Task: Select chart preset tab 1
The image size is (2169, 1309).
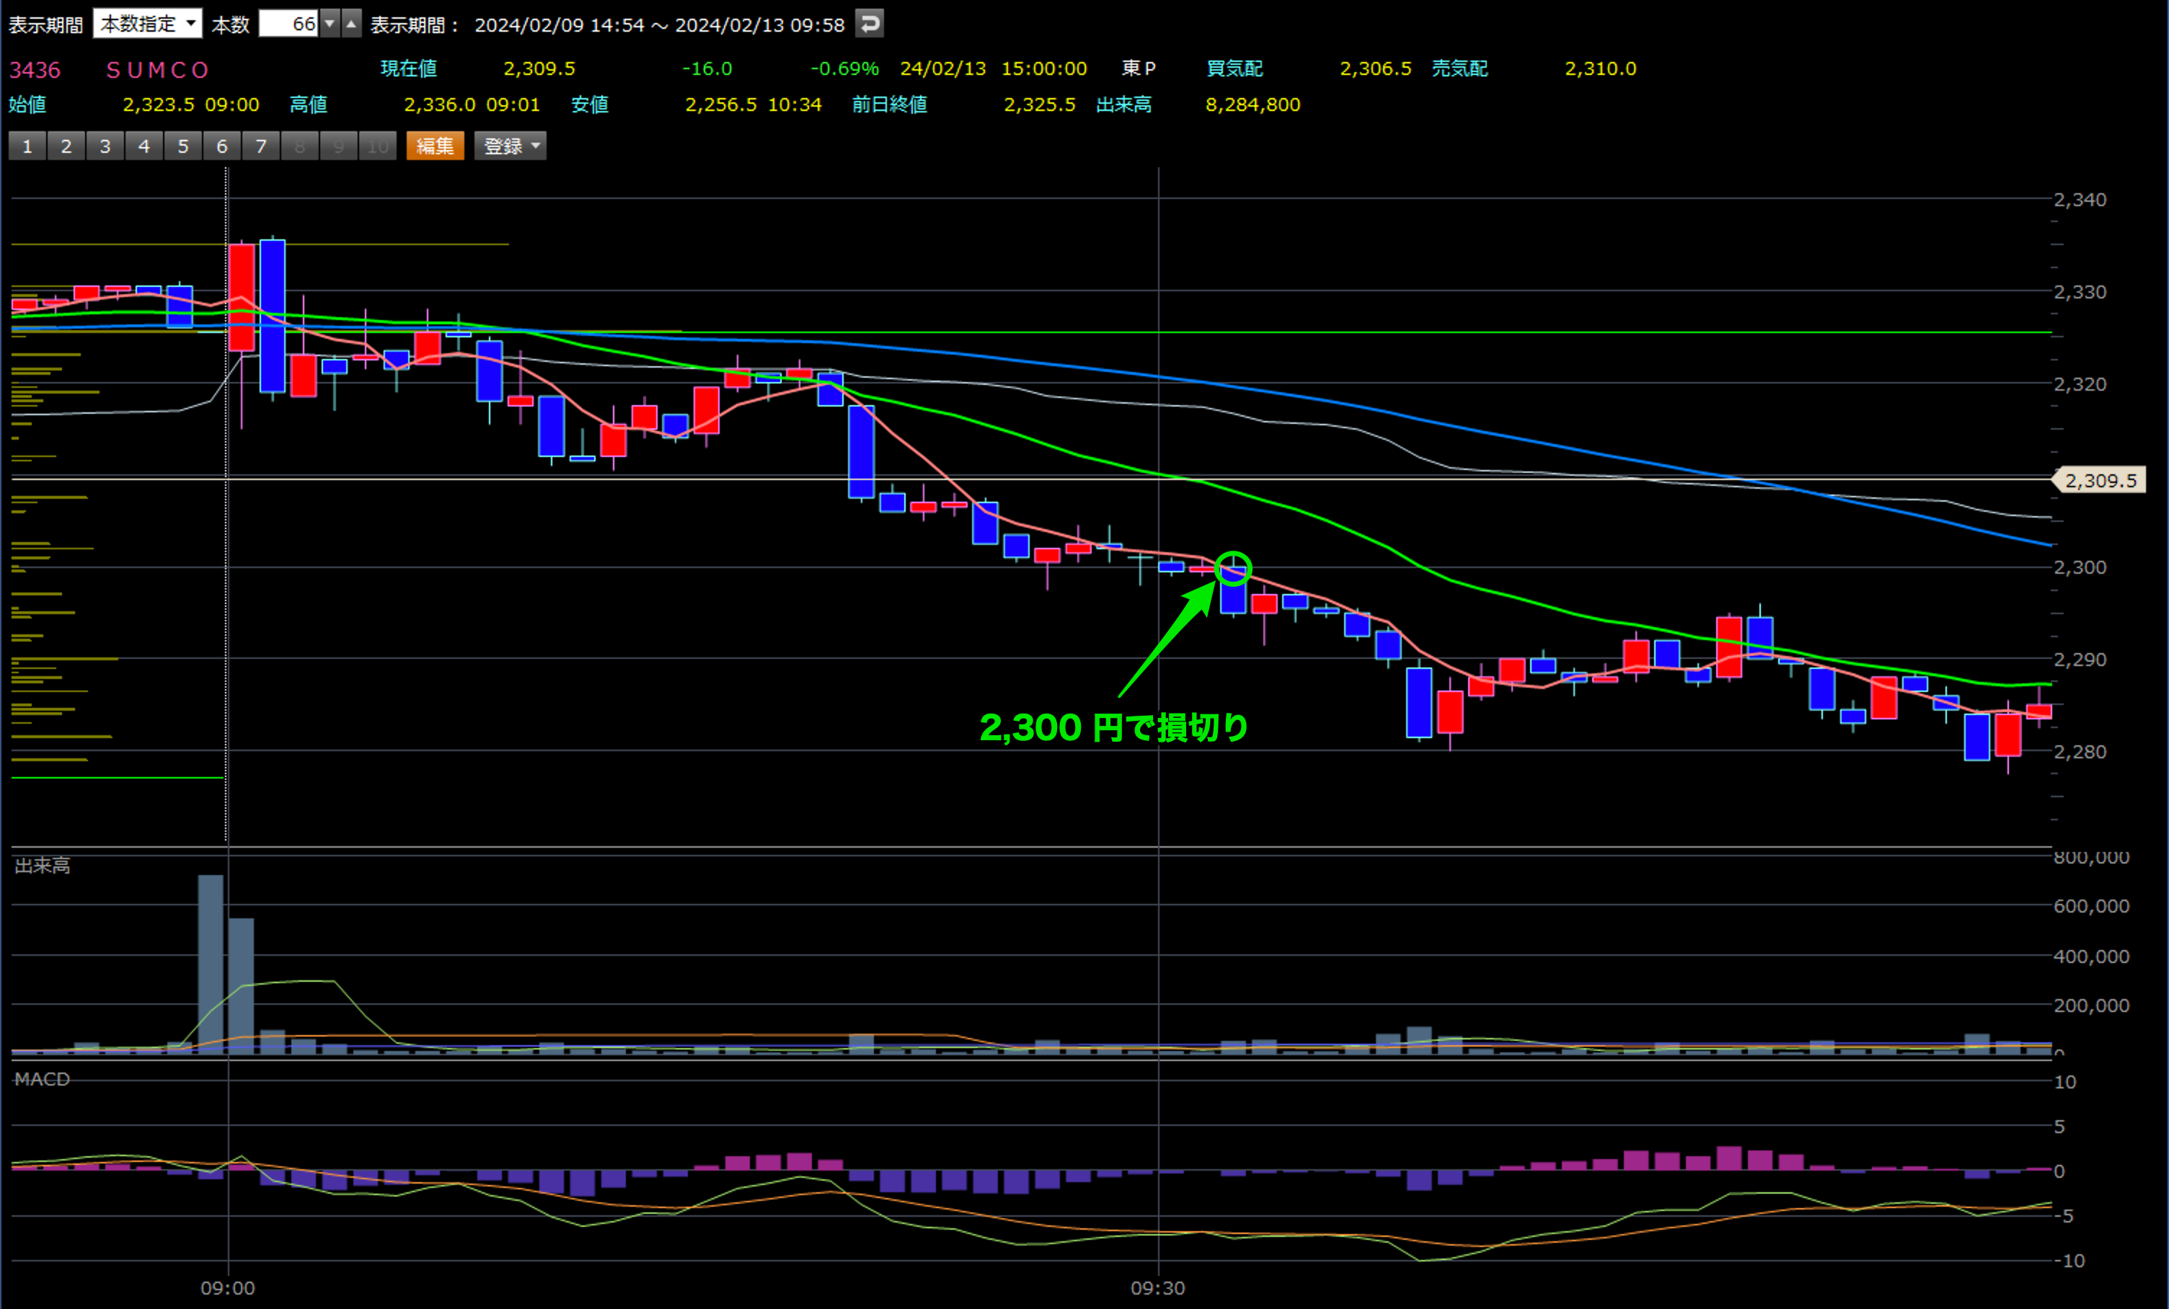Action: point(27,146)
